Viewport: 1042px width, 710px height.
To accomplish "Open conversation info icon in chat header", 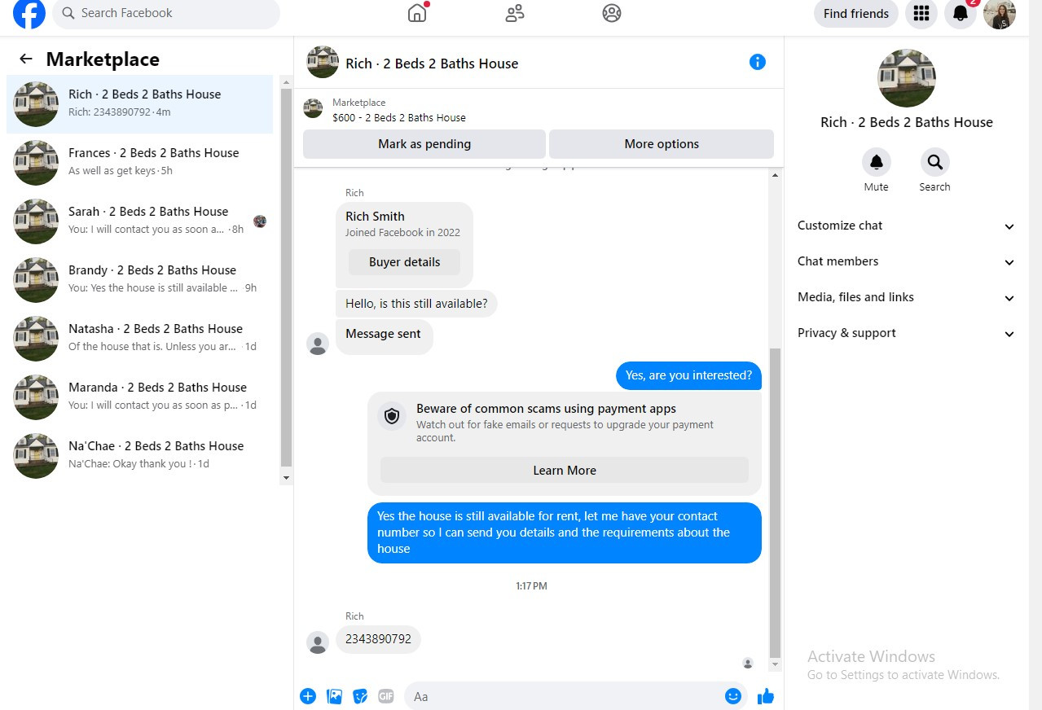I will point(758,62).
